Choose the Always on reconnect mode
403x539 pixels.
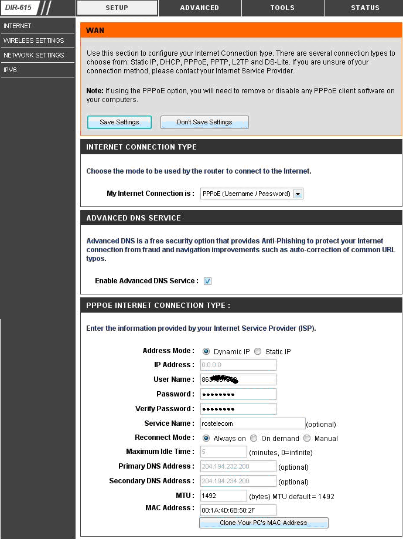click(206, 438)
